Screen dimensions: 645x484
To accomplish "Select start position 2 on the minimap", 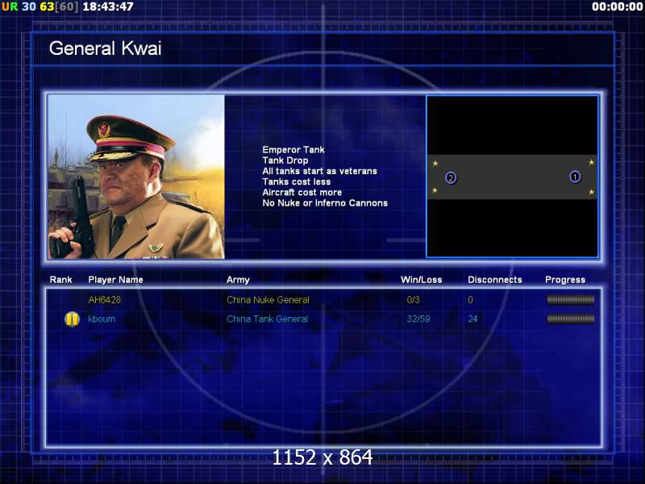I will tap(451, 177).
